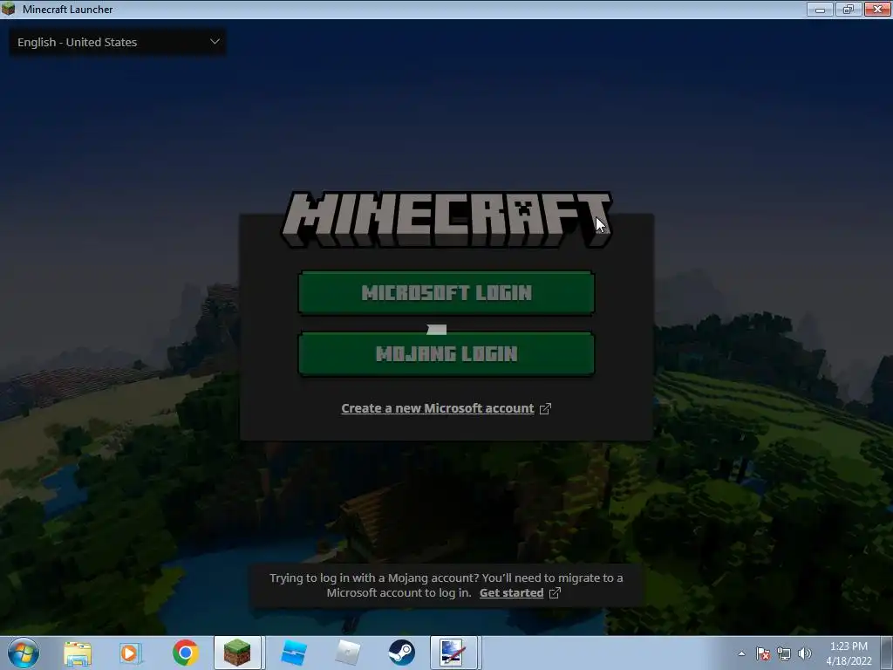893x670 pixels.
Task: Click the Minecraft Launcher title bar icon
Action: click(9, 9)
